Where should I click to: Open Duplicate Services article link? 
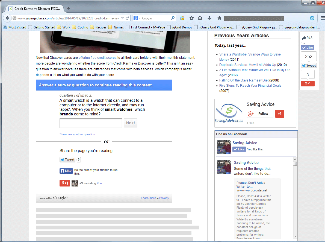247,65
